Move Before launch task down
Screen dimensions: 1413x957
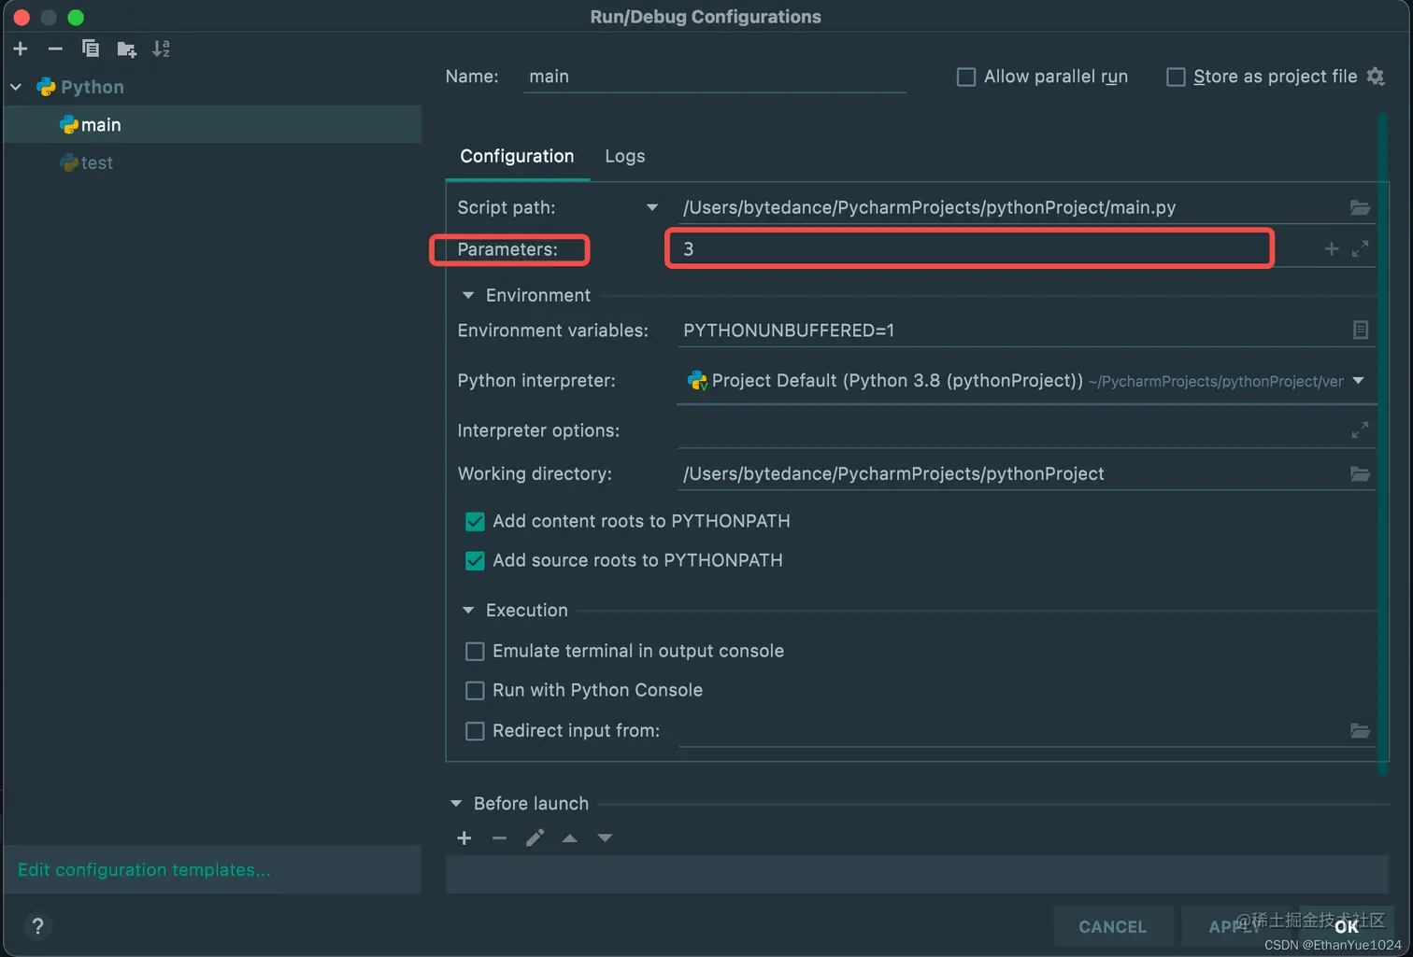(x=605, y=838)
